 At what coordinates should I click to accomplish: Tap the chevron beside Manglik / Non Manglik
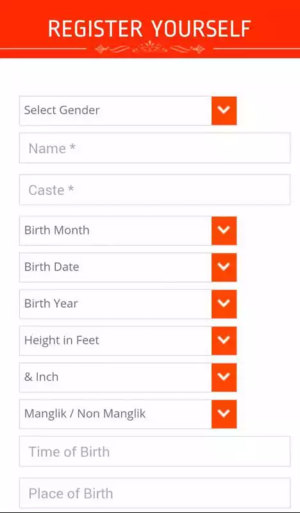click(x=224, y=414)
